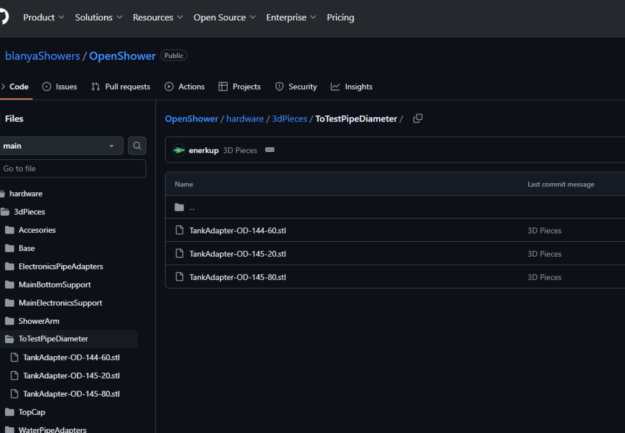Viewport: 625px width, 433px height.
Task: Click the search files magnifier icon
Action: pos(137,146)
